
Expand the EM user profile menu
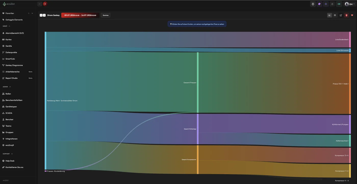click(350, 4)
